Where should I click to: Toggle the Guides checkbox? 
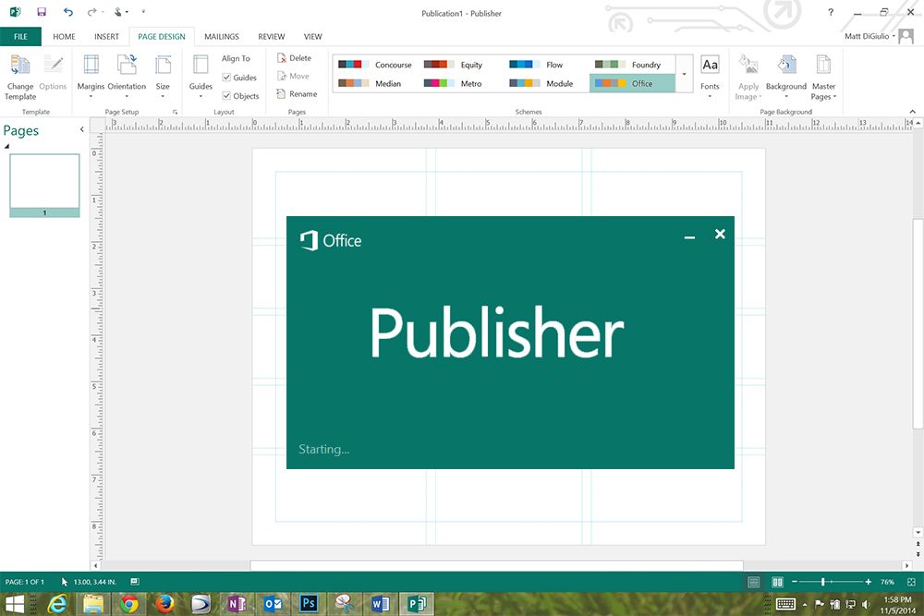pyautogui.click(x=227, y=78)
